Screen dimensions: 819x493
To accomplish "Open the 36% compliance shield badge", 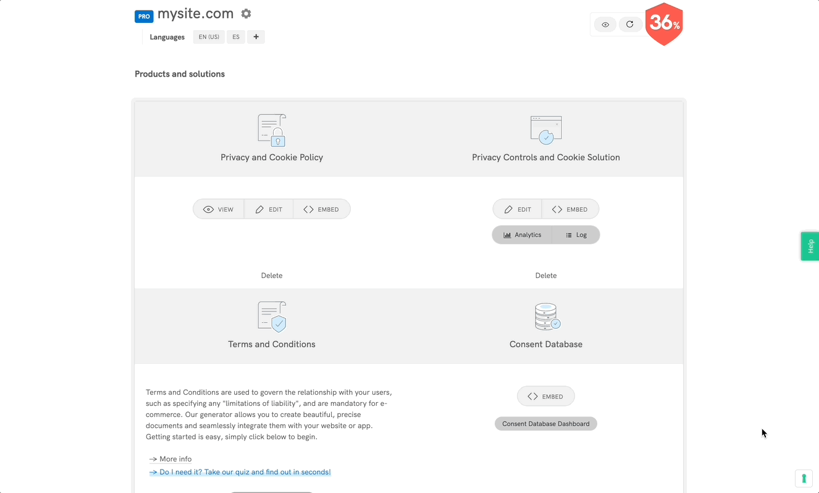I will point(664,24).
